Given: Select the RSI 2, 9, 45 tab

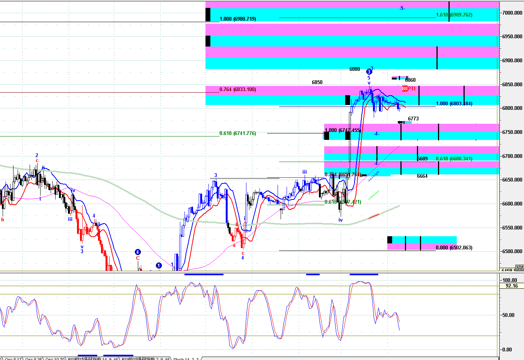Looking at the screenshot, I should (146, 358).
